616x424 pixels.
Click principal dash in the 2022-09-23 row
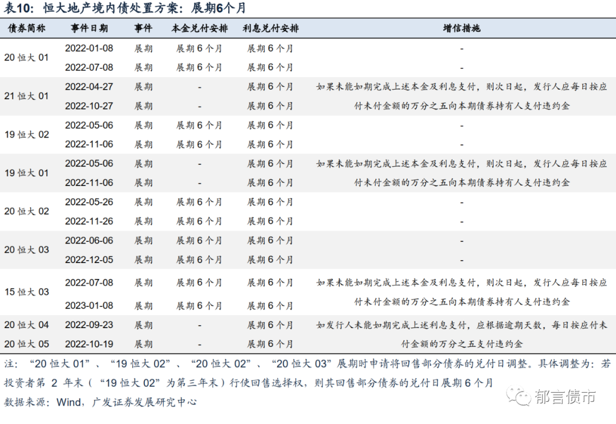tap(200, 325)
